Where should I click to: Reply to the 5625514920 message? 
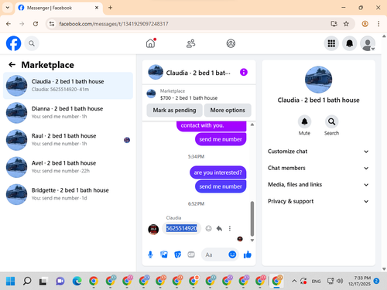coord(219,228)
